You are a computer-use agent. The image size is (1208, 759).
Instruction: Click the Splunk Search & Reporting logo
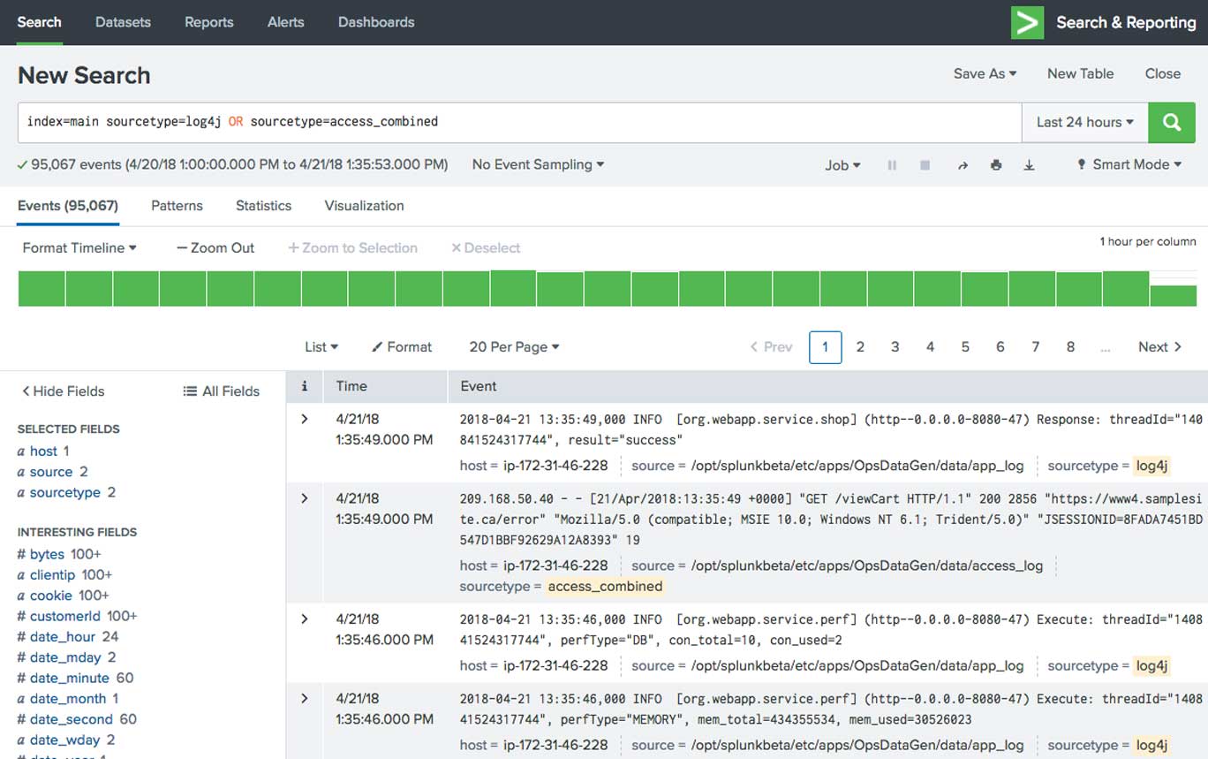click(x=1027, y=22)
